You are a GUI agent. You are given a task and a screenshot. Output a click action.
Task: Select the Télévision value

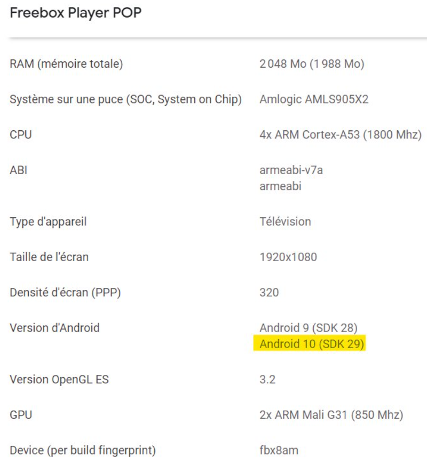[x=285, y=222]
